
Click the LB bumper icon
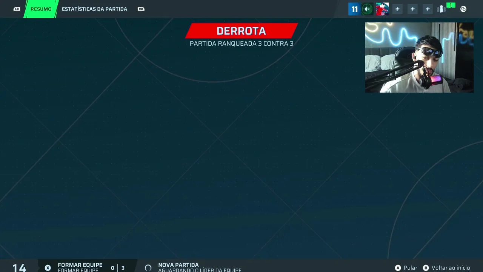tap(17, 9)
